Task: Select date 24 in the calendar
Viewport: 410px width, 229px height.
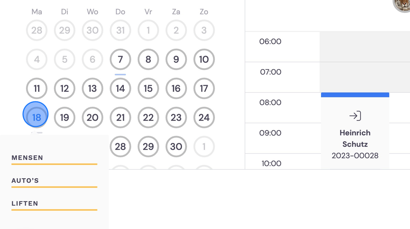Action: pyautogui.click(x=204, y=117)
